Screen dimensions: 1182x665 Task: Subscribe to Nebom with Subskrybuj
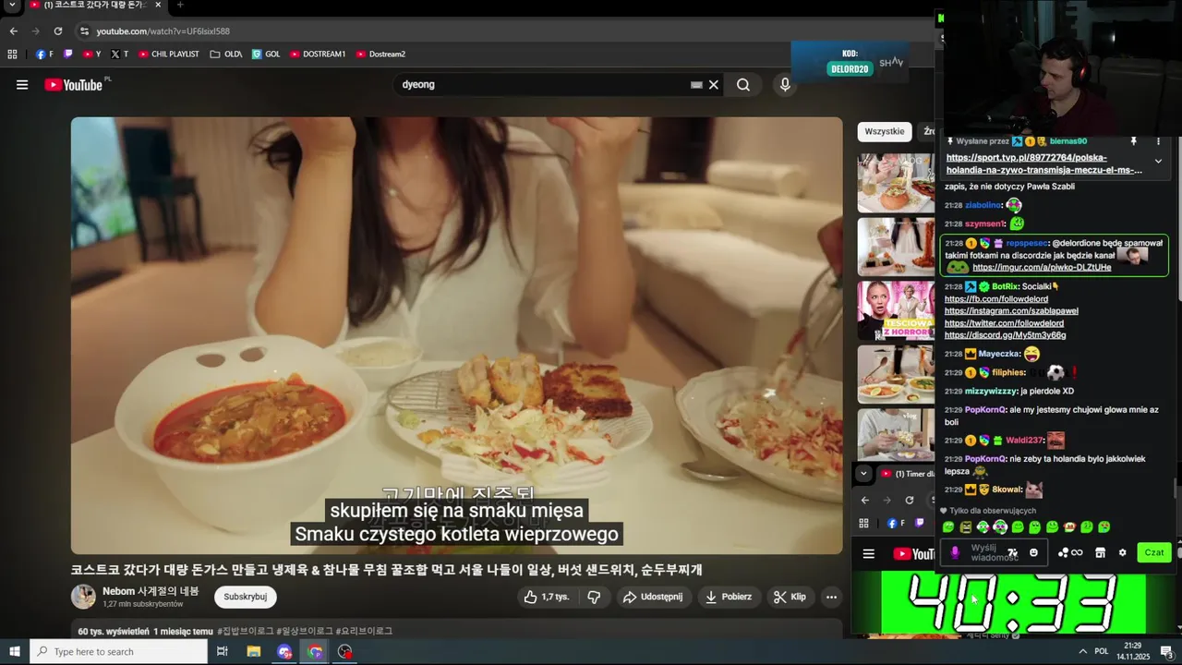(x=246, y=597)
